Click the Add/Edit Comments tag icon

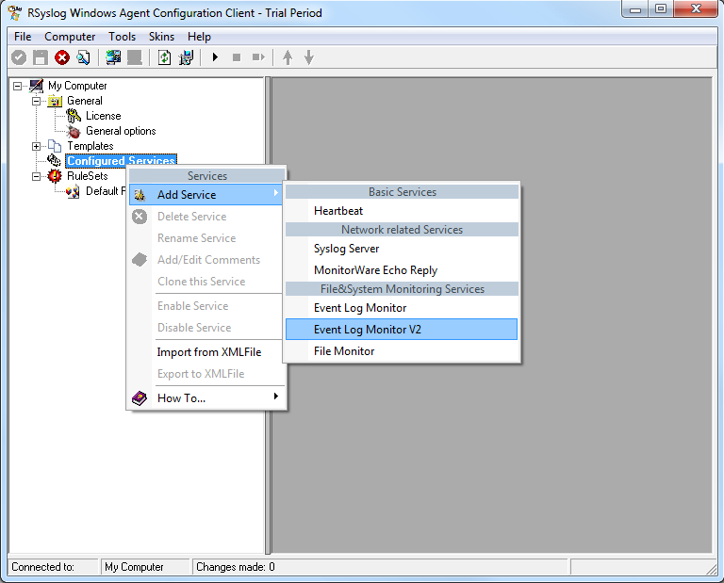click(x=140, y=260)
